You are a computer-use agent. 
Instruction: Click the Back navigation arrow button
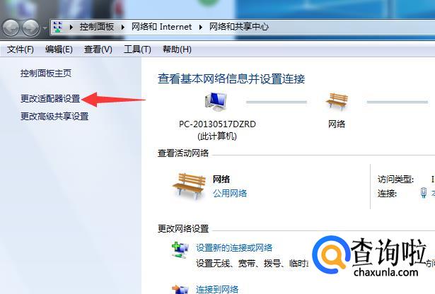tap(11, 28)
